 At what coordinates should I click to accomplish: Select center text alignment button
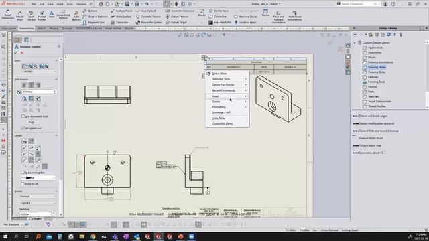[32, 85]
